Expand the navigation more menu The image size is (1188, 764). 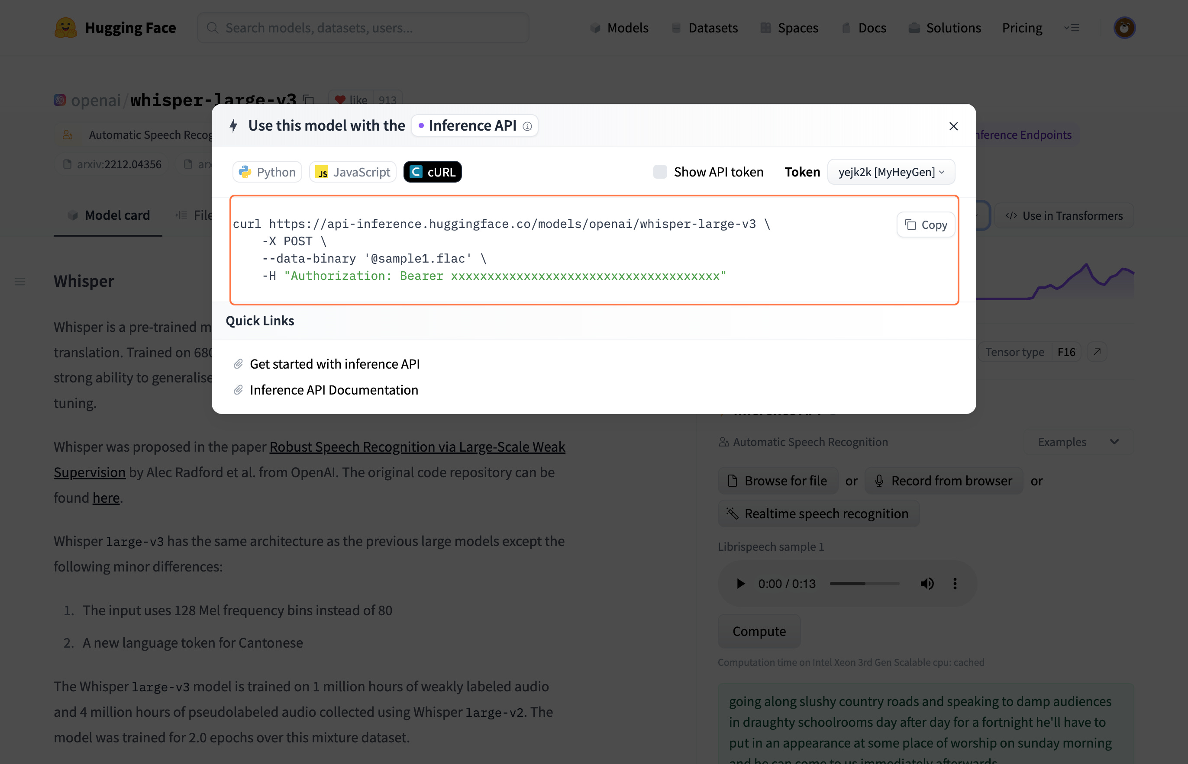click(x=1072, y=28)
